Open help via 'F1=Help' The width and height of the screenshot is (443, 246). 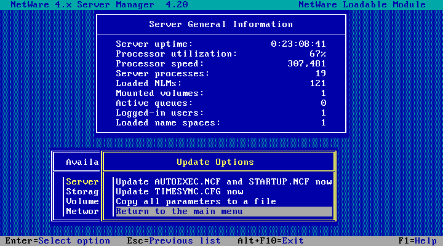[418, 240]
